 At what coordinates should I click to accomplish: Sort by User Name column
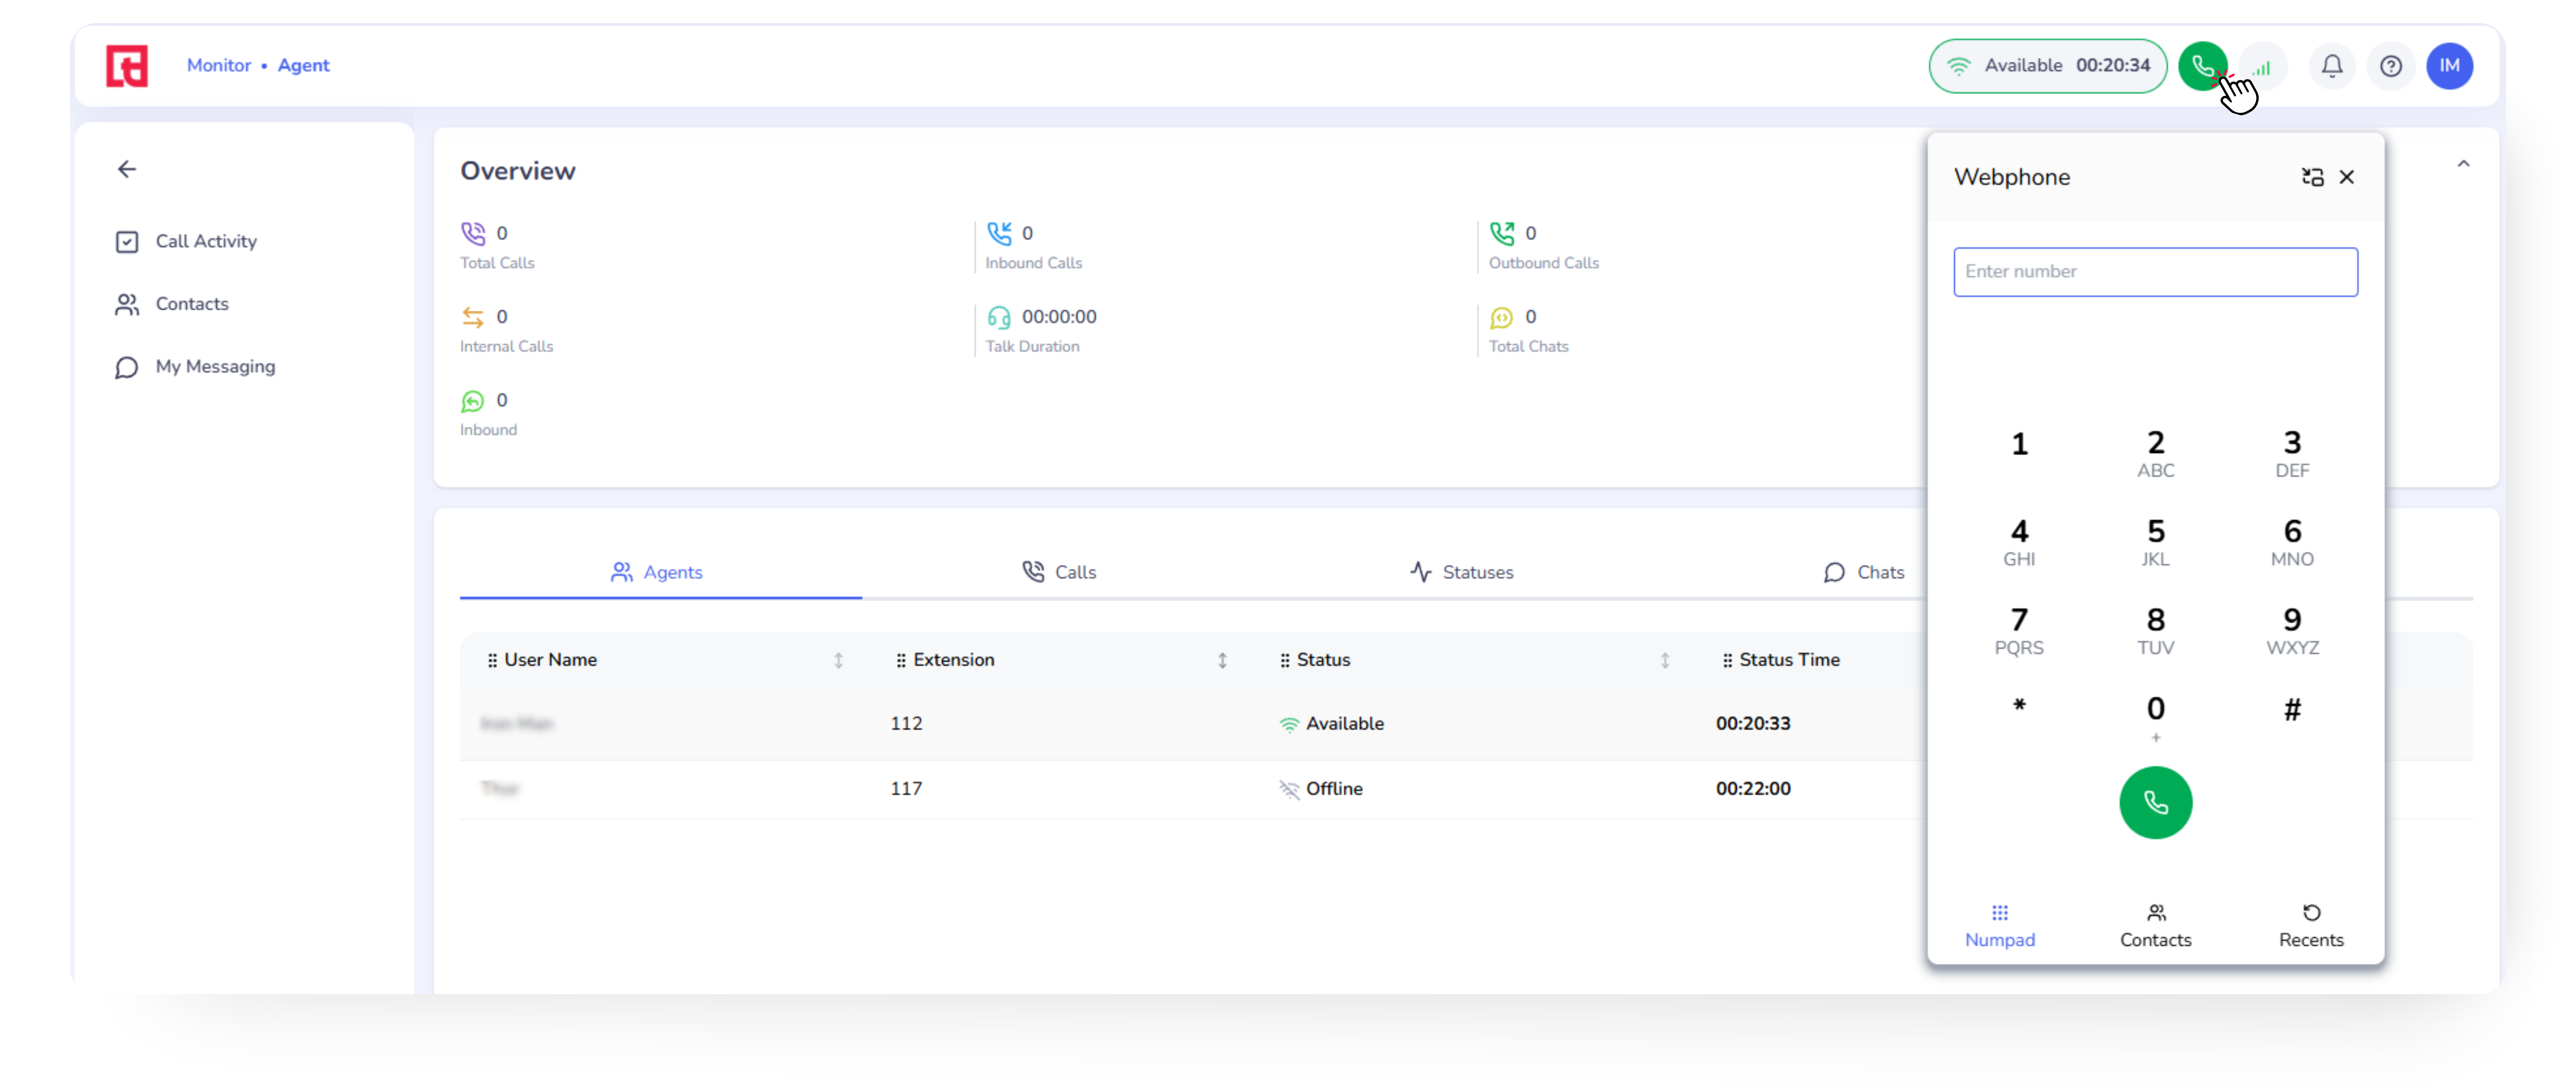pyautogui.click(x=838, y=660)
